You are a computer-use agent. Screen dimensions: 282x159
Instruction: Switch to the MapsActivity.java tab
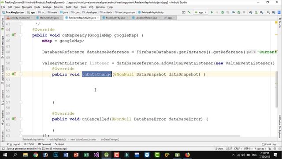coord(115,18)
